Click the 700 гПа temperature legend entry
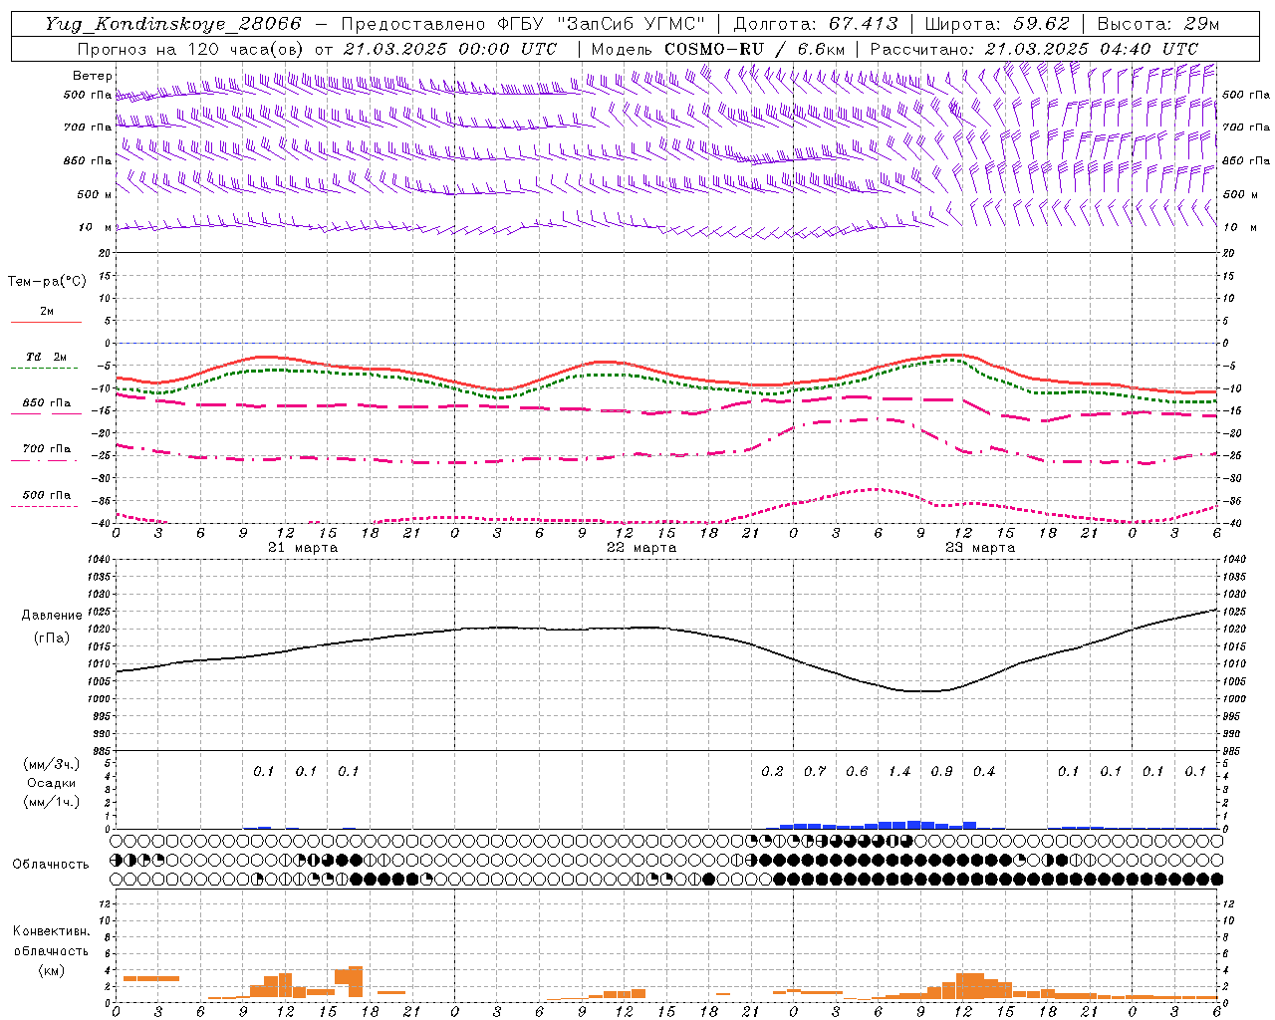The height and width of the screenshot is (1020, 1275). (47, 449)
